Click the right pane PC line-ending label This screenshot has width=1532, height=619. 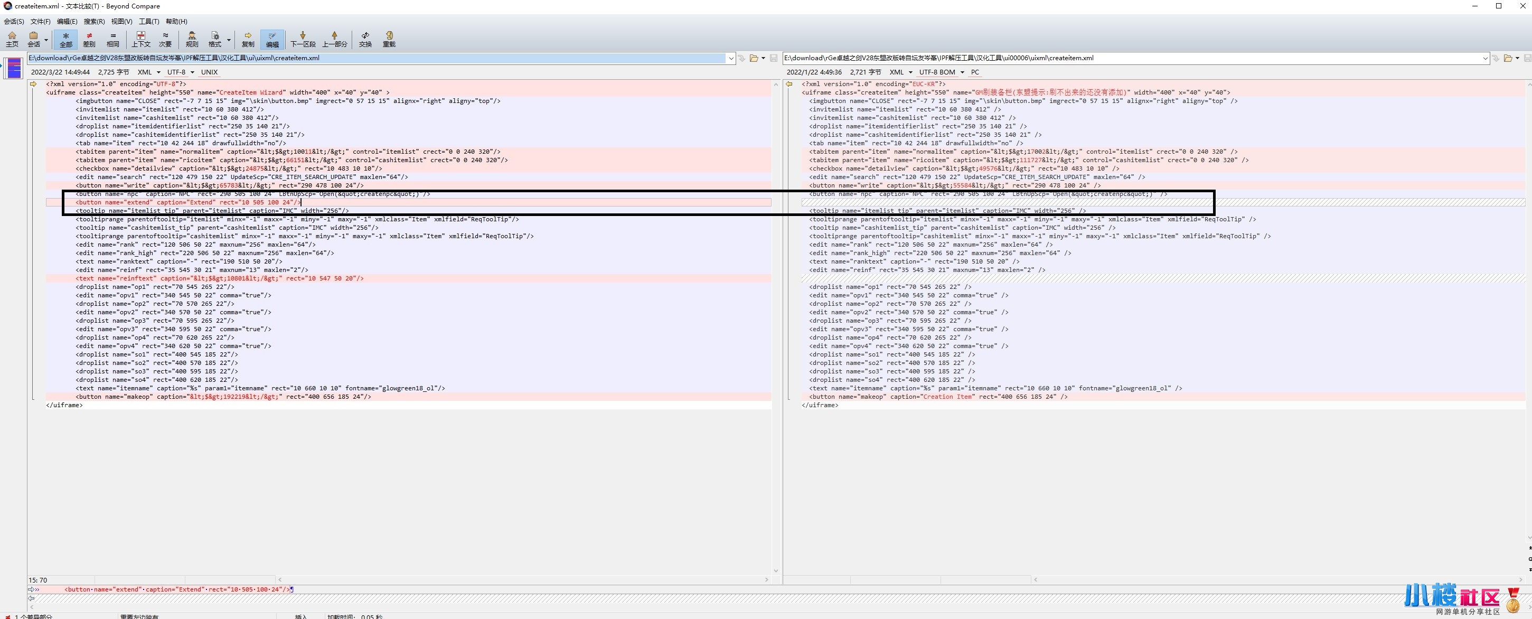pos(975,72)
